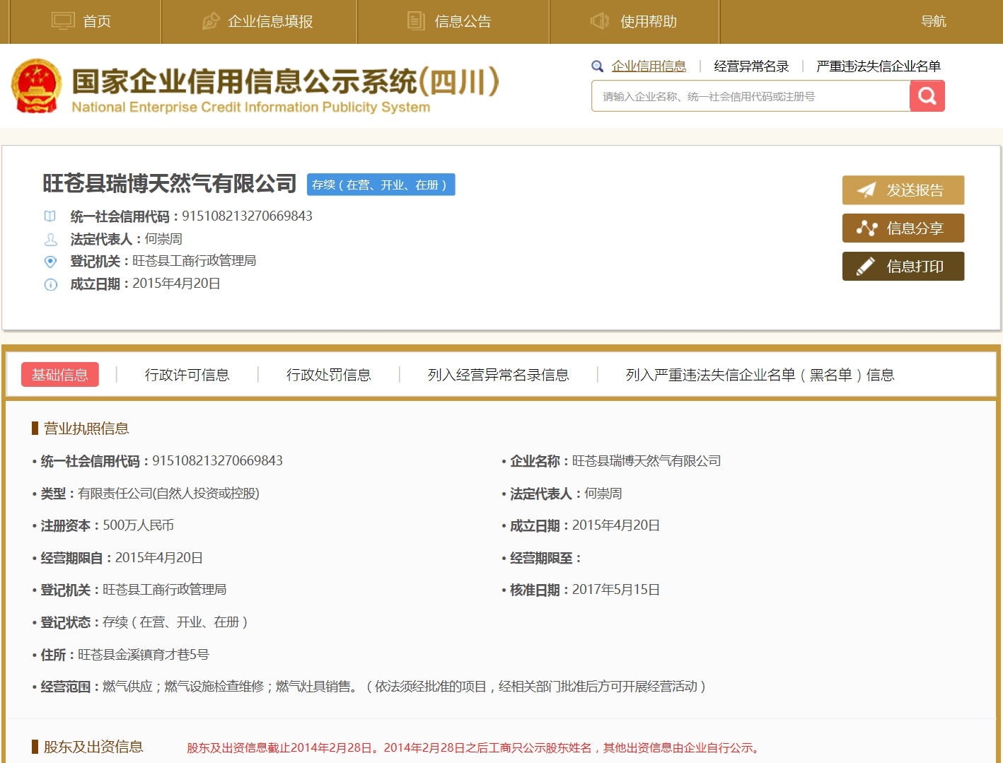Open the 导航 menu

click(x=933, y=21)
